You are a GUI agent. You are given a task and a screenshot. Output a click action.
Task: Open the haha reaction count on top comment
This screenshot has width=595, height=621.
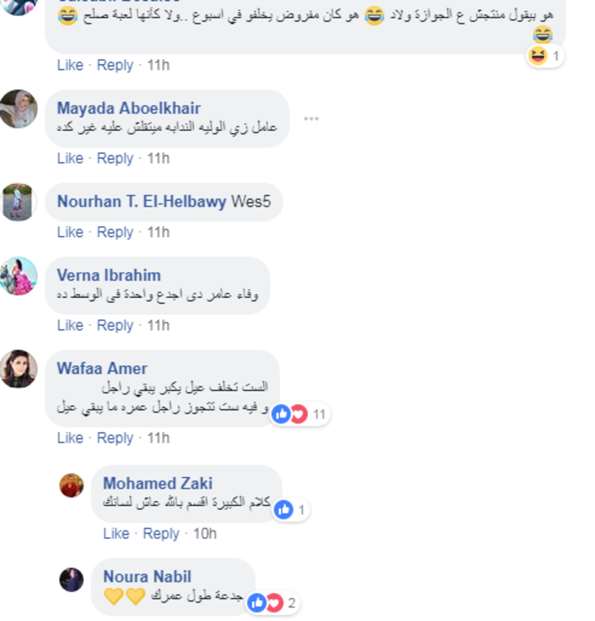(x=545, y=55)
